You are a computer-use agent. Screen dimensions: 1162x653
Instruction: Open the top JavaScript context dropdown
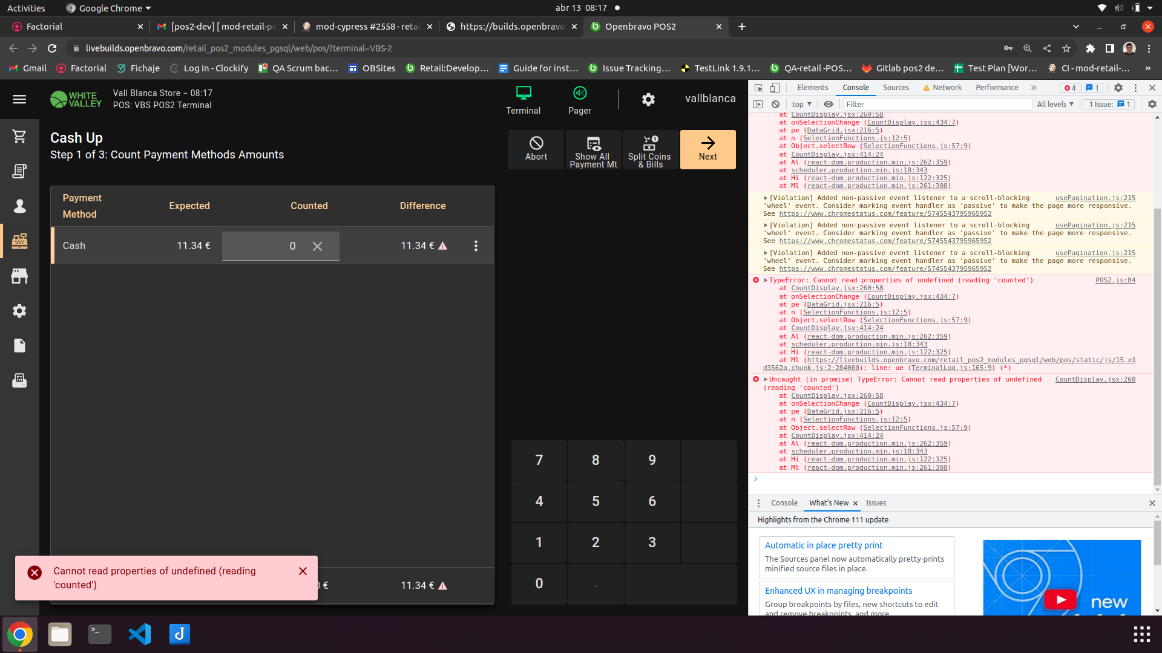[x=801, y=104]
